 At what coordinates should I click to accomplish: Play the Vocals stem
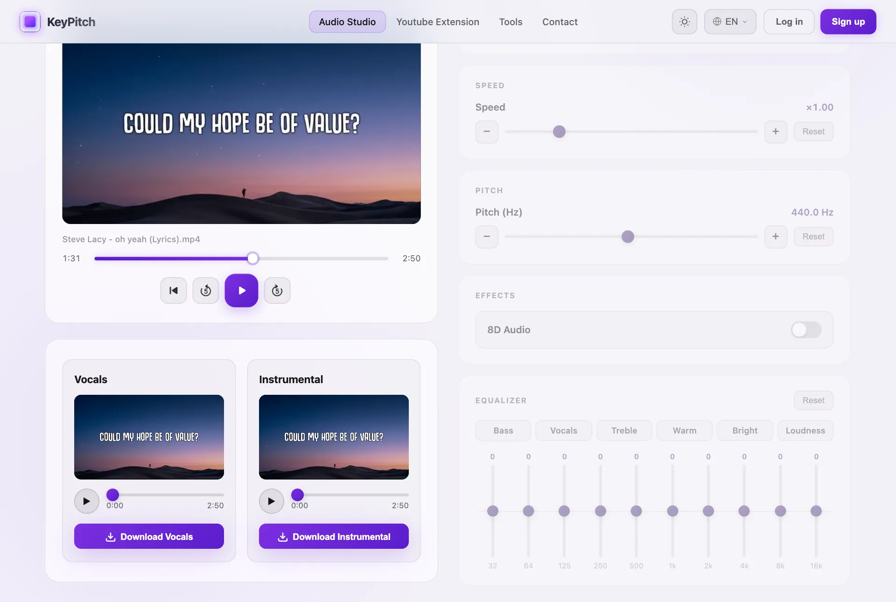click(87, 501)
